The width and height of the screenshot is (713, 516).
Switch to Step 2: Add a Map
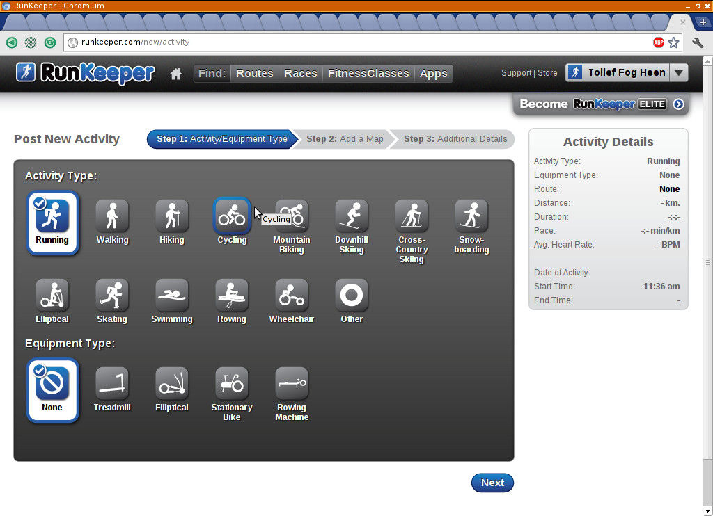pos(345,139)
